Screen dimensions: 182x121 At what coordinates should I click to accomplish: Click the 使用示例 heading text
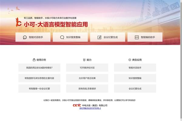tap(41, 60)
